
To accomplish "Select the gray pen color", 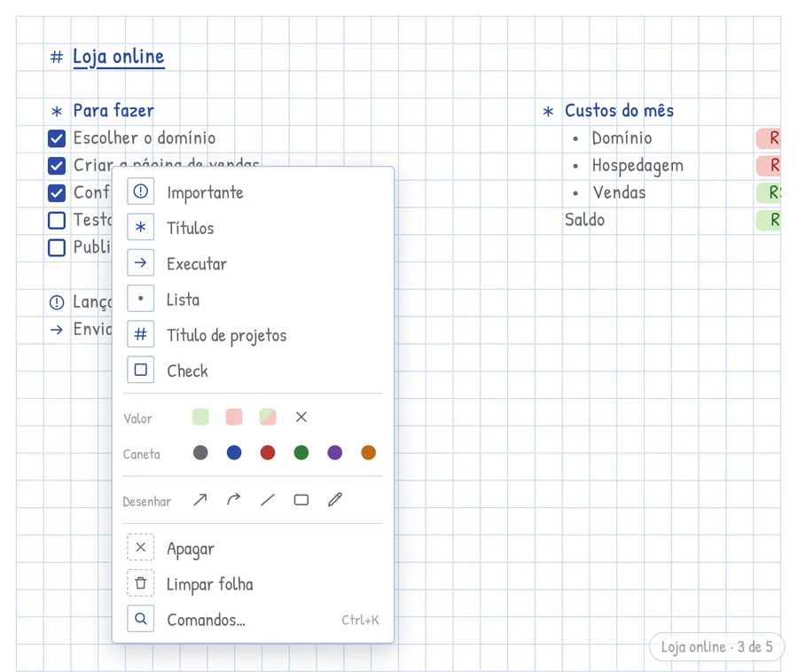I will 200,453.
